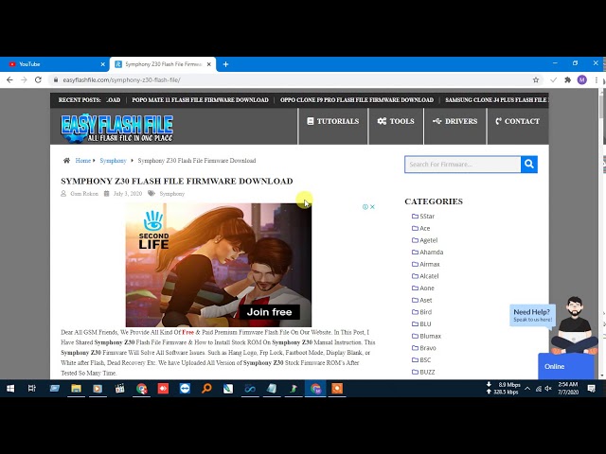Image resolution: width=606 pixels, height=454 pixels.
Task: Open the Symphony tag link under title
Action: [172, 194]
